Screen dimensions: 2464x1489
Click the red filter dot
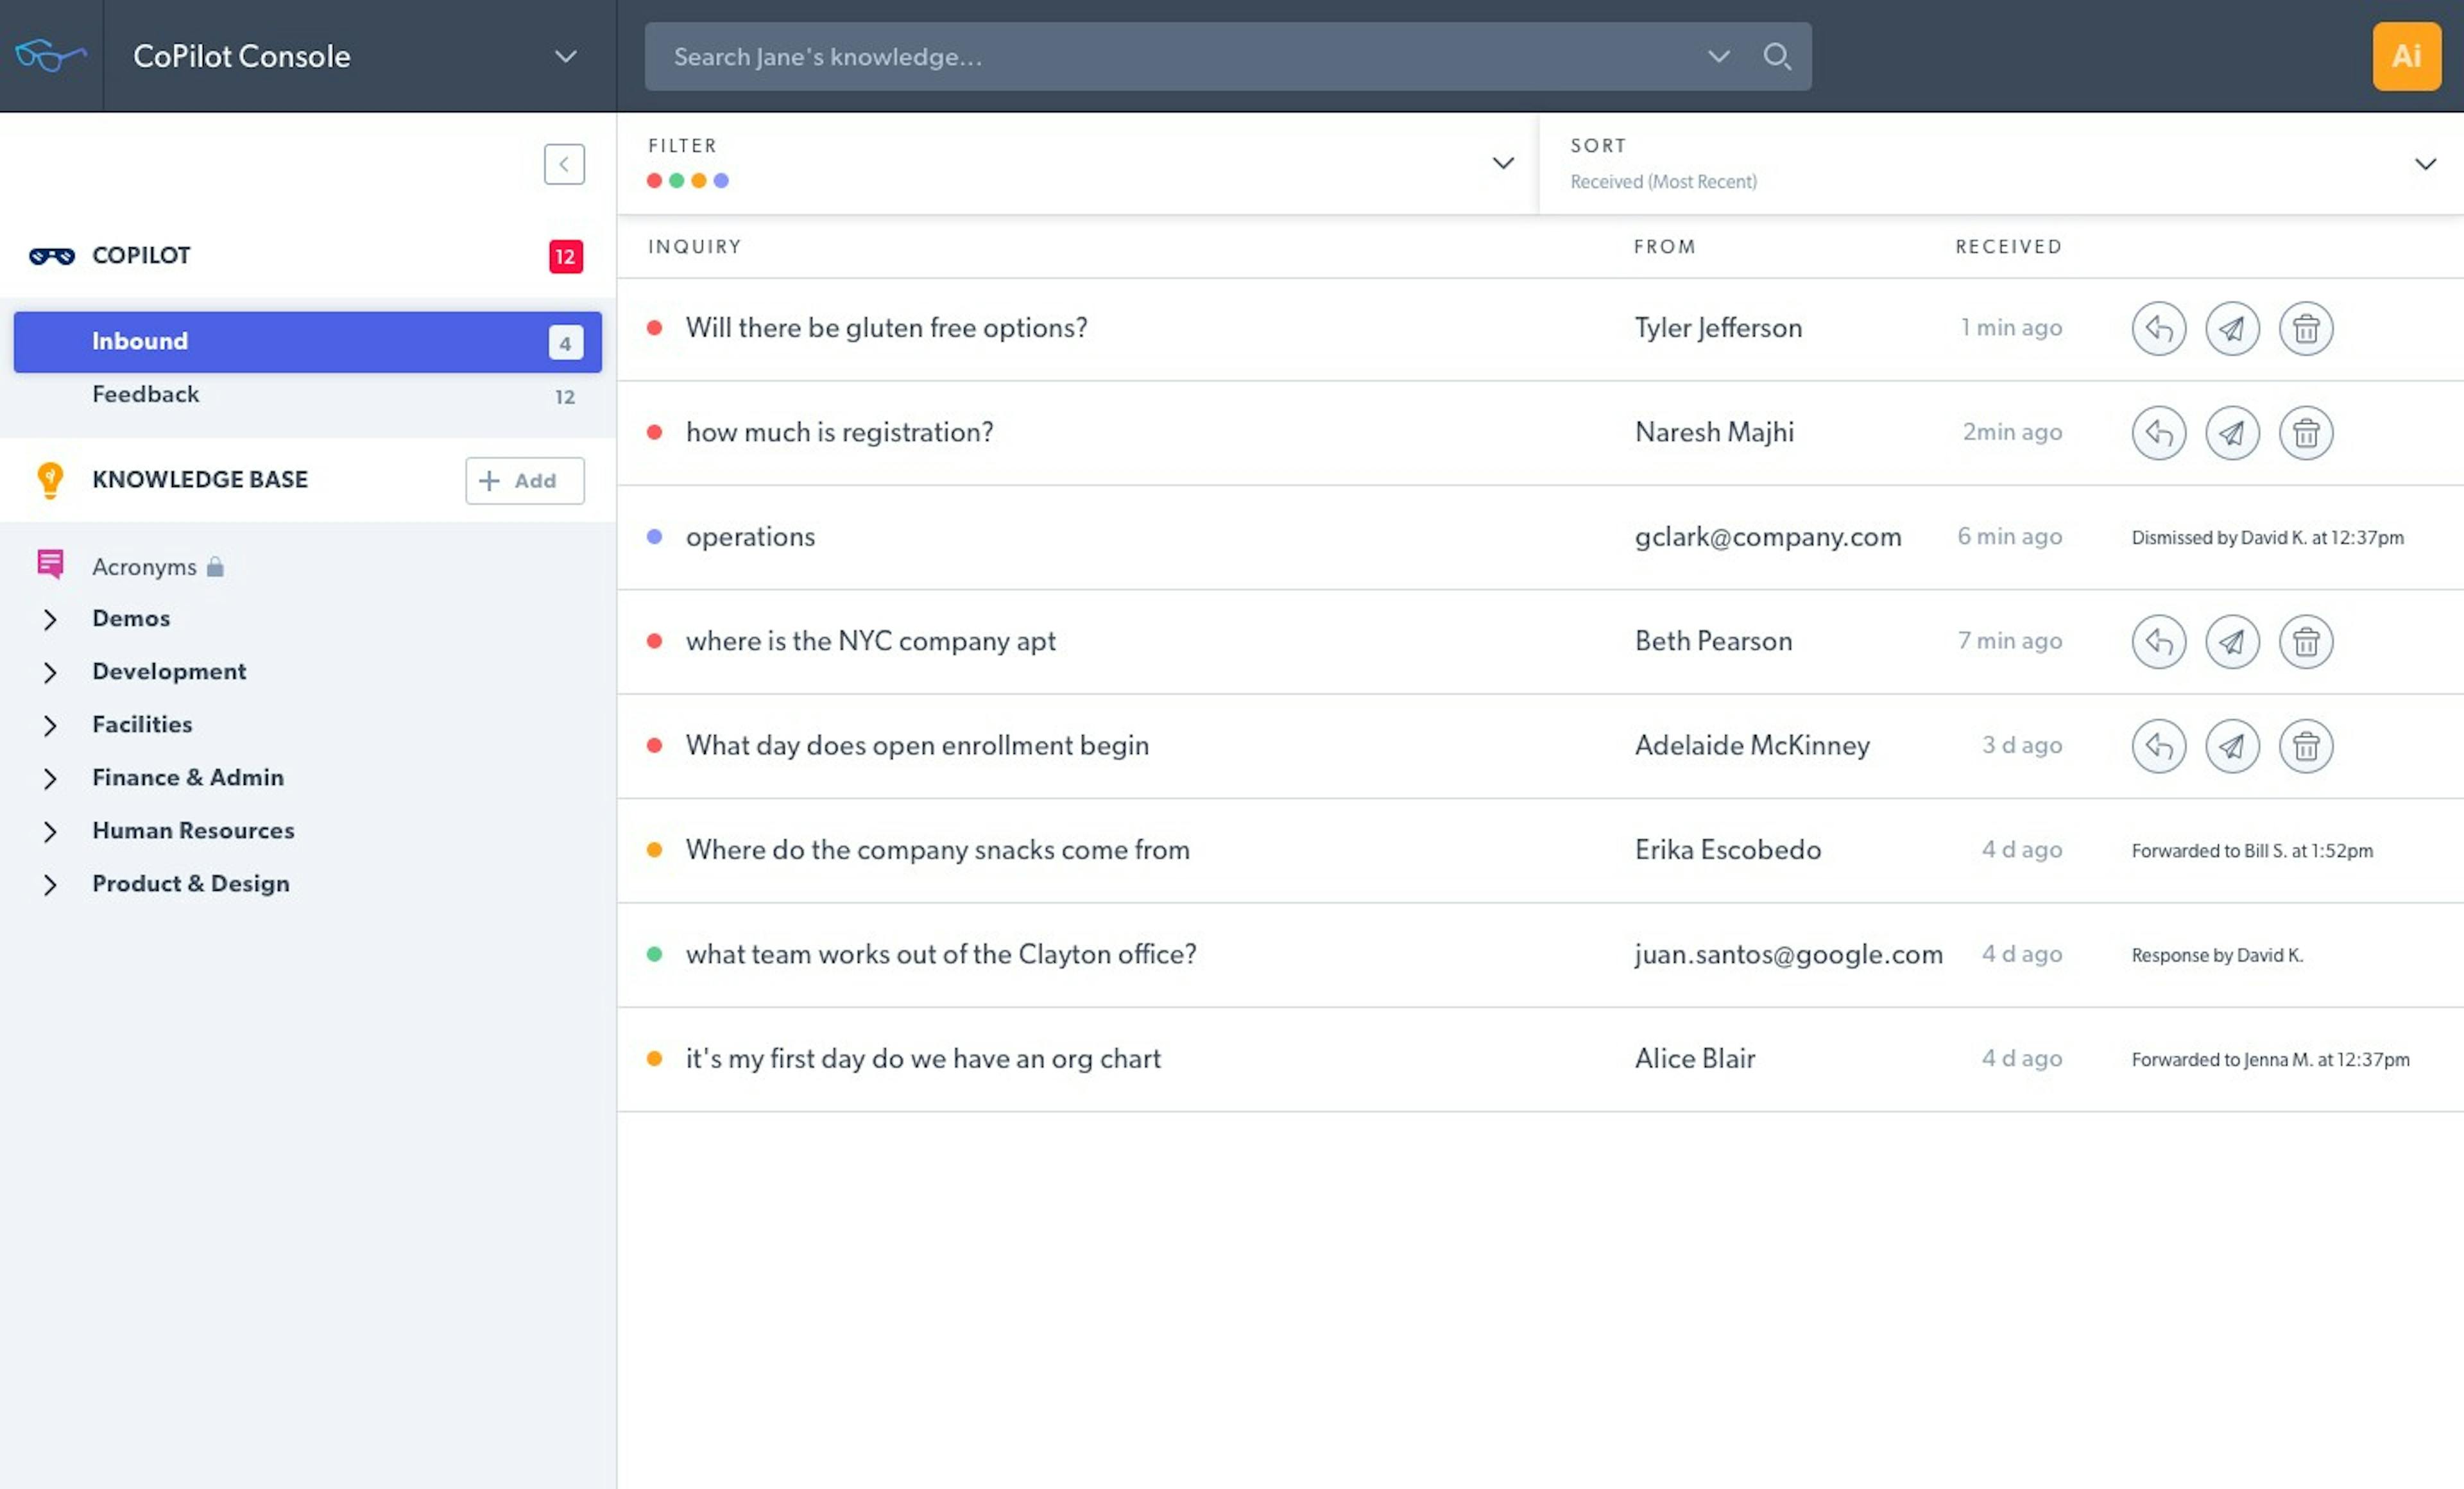(x=654, y=181)
